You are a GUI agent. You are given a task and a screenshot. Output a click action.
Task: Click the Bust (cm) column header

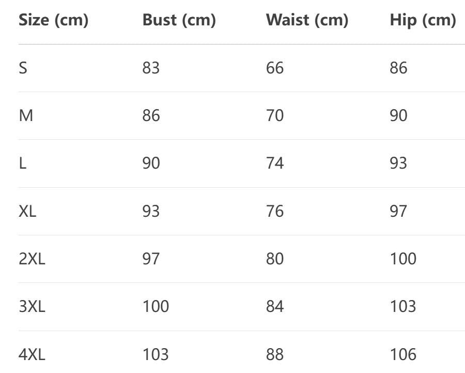179,20
